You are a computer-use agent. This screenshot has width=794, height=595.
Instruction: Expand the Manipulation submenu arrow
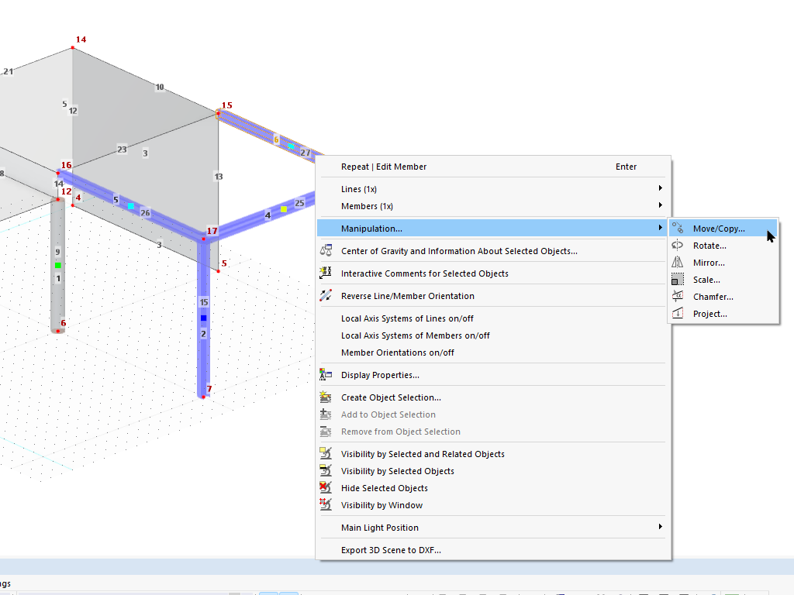pyautogui.click(x=661, y=228)
